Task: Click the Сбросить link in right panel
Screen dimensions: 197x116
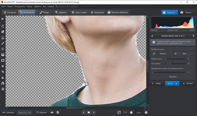Action: (x=172, y=76)
